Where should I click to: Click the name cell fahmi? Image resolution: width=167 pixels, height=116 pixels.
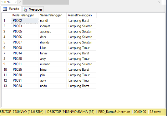point(52,53)
